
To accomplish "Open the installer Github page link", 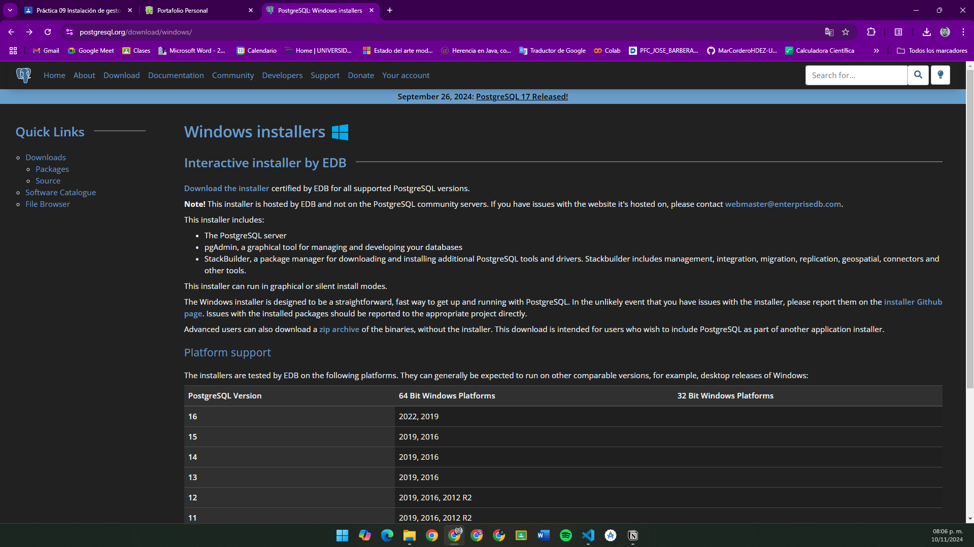I will click(913, 302).
